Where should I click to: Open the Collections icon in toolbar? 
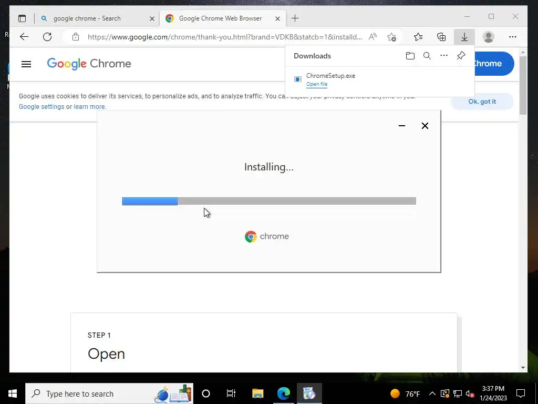(441, 37)
